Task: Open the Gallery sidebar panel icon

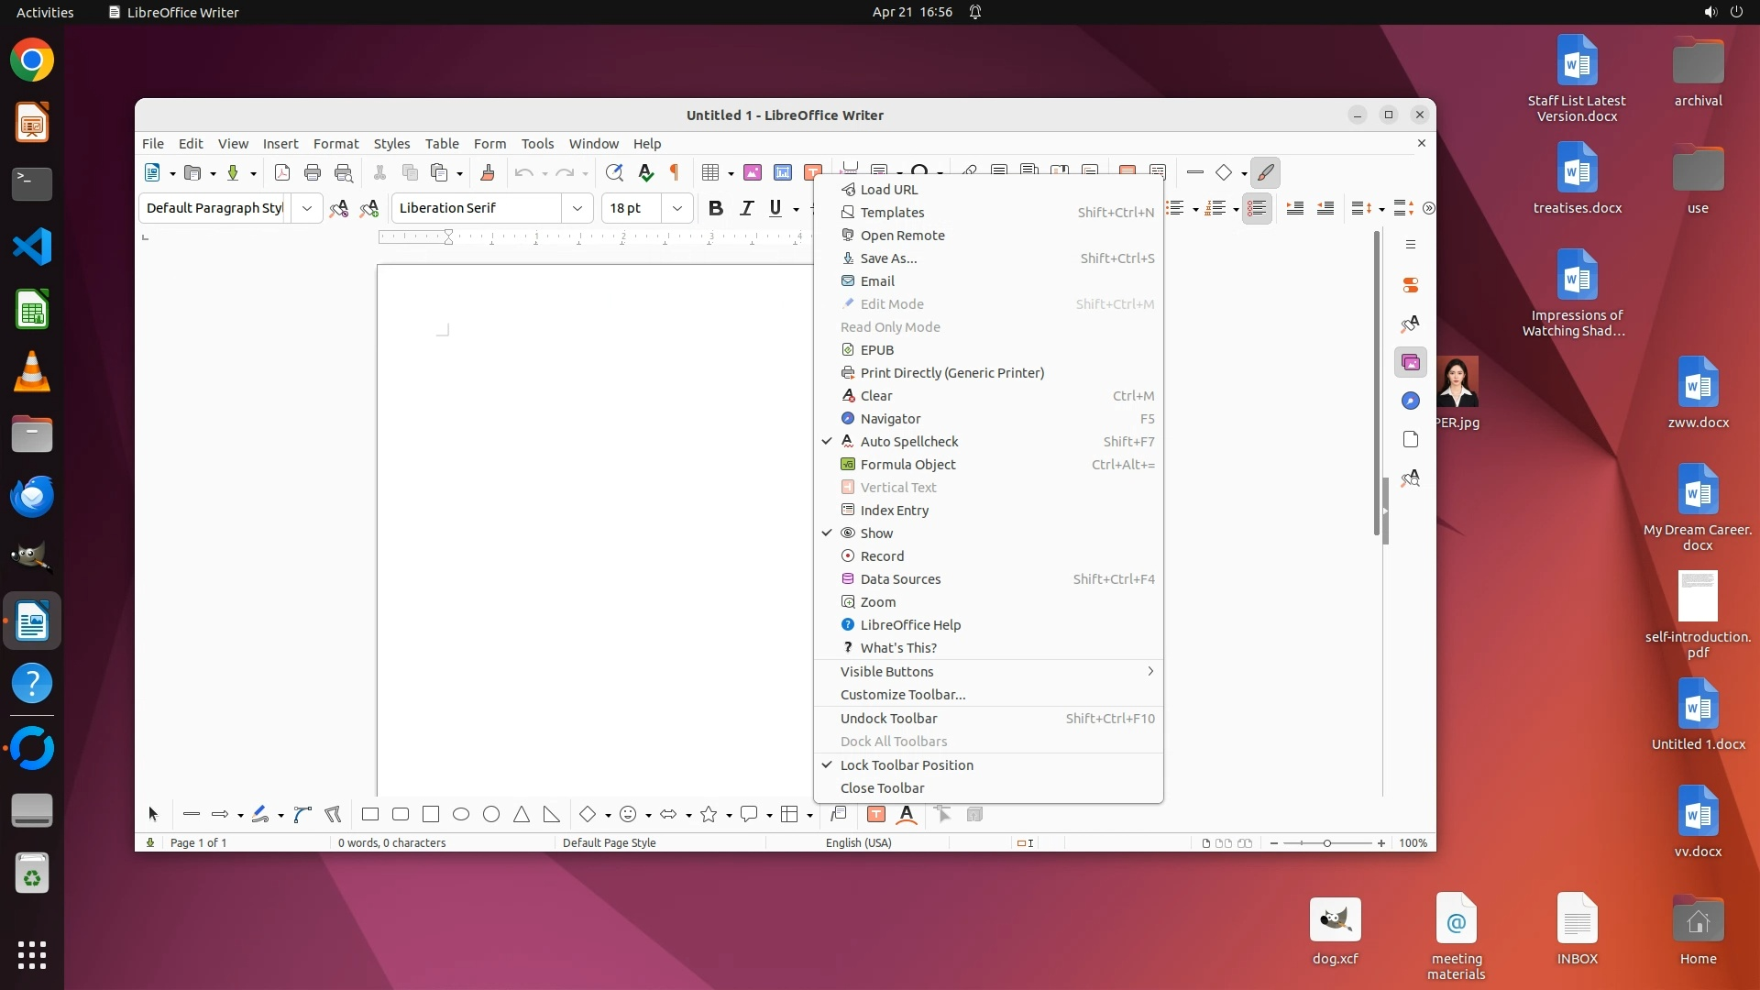Action: (1411, 362)
